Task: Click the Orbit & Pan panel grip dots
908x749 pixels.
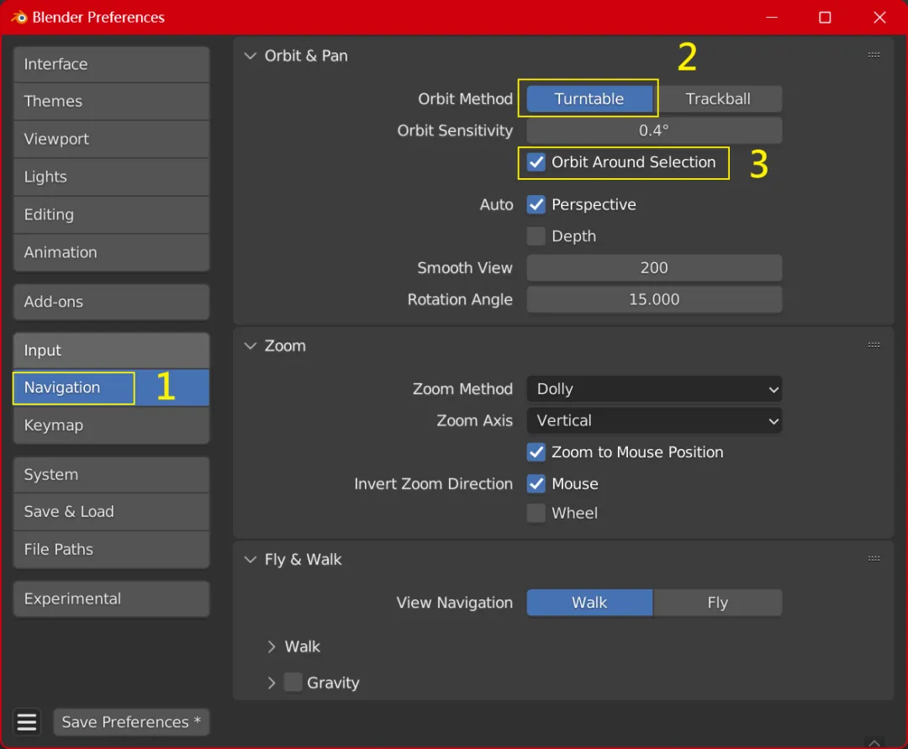Action: coord(874,55)
